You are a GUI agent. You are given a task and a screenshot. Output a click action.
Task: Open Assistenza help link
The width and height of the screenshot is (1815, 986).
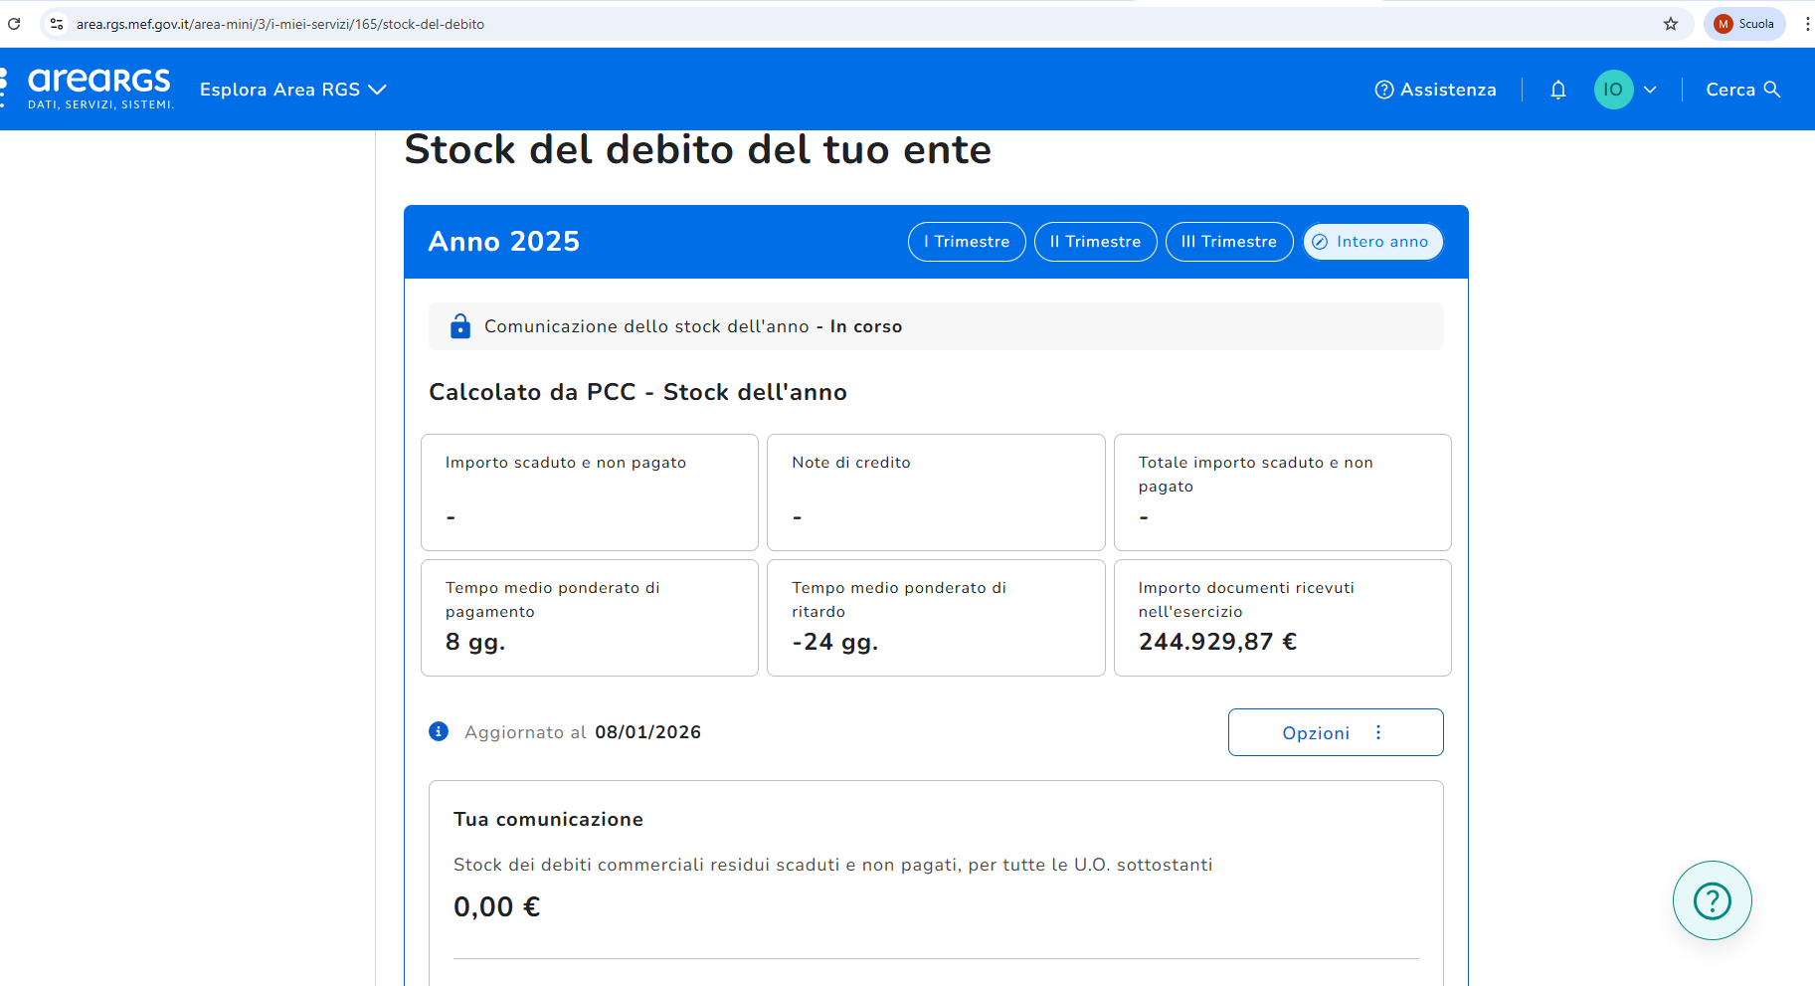pyautogui.click(x=1435, y=90)
